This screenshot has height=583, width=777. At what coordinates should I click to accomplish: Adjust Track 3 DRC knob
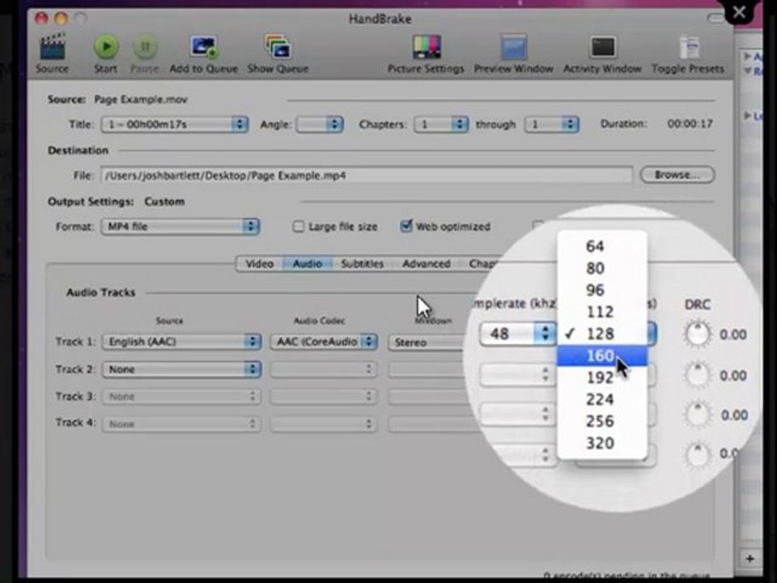click(x=698, y=415)
